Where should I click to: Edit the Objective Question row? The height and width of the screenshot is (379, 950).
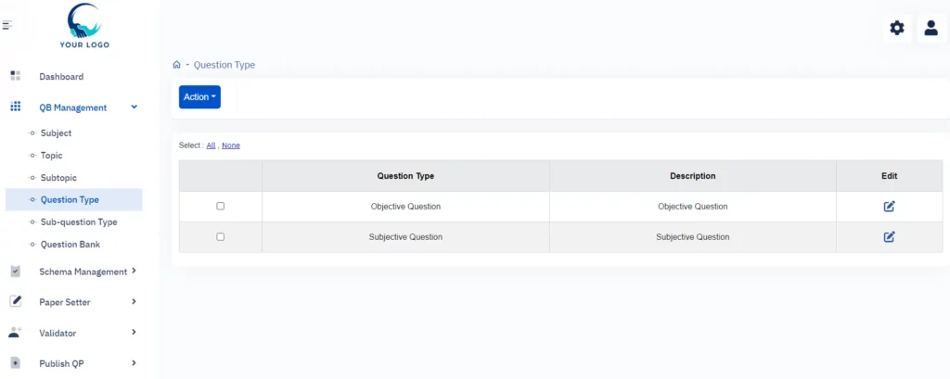click(x=889, y=207)
